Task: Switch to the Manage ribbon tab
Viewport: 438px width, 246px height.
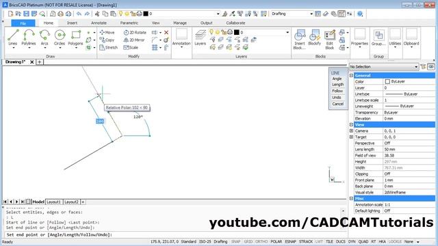Action: [180, 23]
